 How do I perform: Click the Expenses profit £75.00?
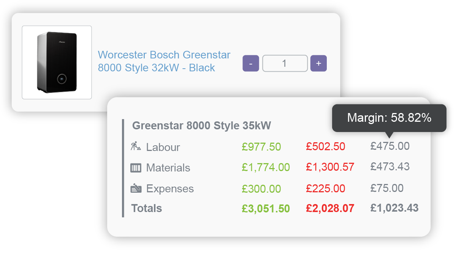pos(387,188)
